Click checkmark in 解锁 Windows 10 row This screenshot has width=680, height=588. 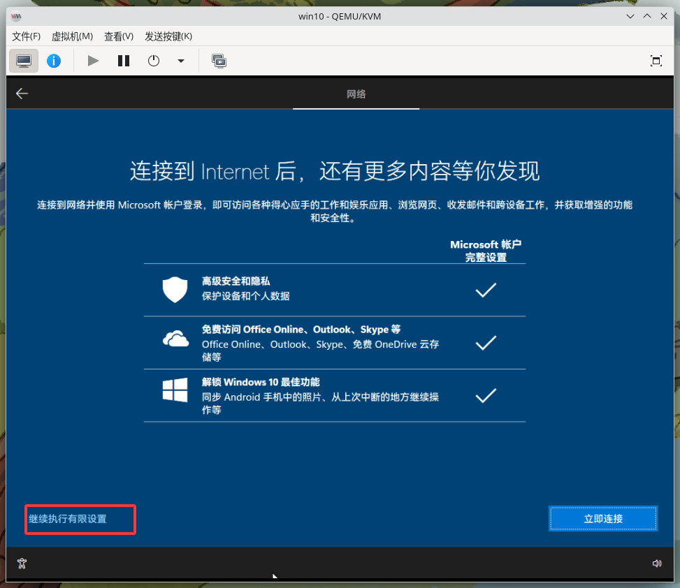[486, 396]
